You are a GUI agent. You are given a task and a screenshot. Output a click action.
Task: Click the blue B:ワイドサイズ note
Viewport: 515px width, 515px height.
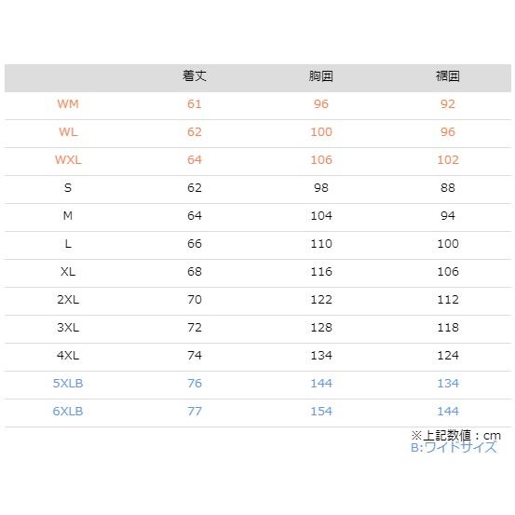coord(454,447)
